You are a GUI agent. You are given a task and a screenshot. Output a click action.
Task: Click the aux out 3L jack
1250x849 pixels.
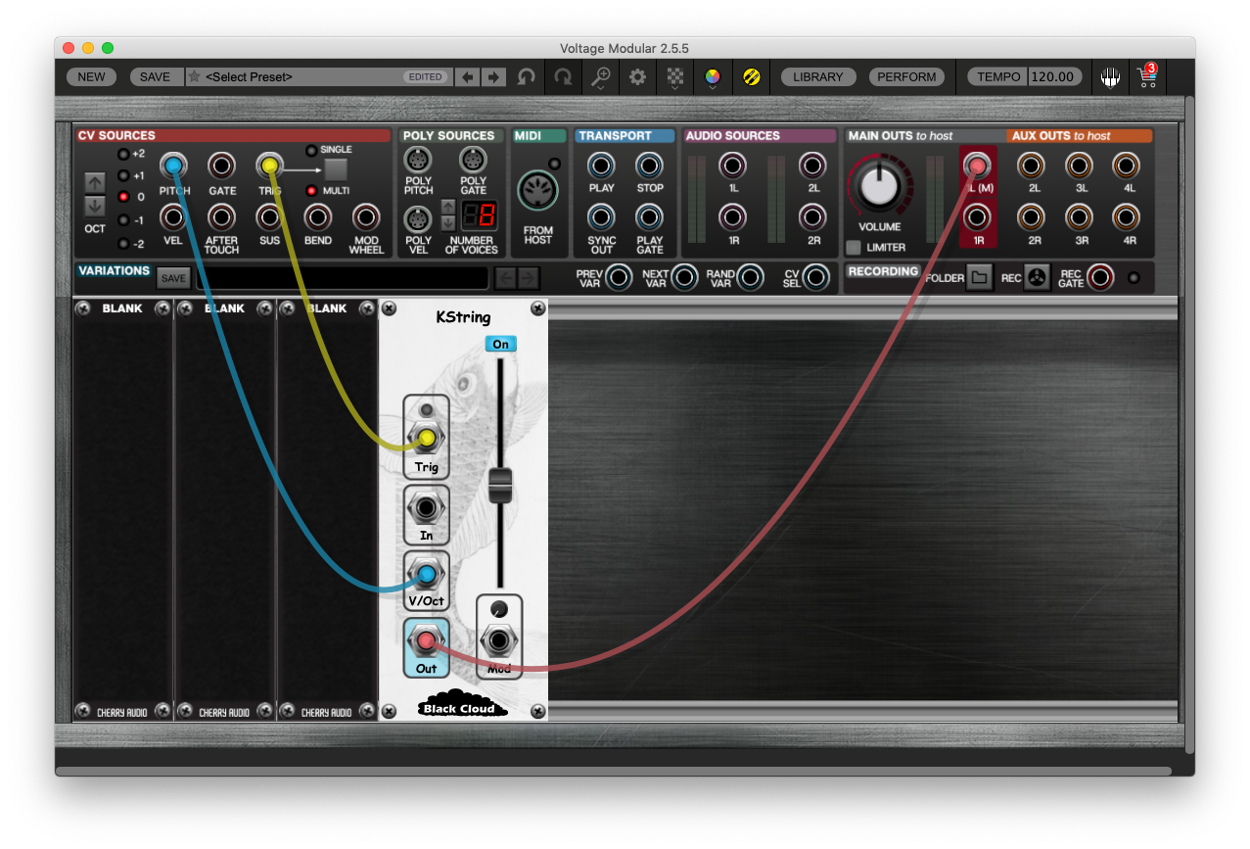click(x=1079, y=165)
